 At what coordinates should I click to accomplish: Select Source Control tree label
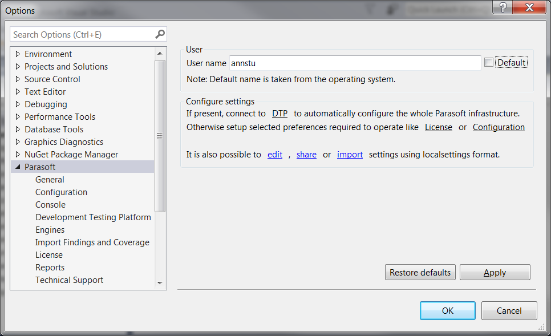click(x=52, y=79)
